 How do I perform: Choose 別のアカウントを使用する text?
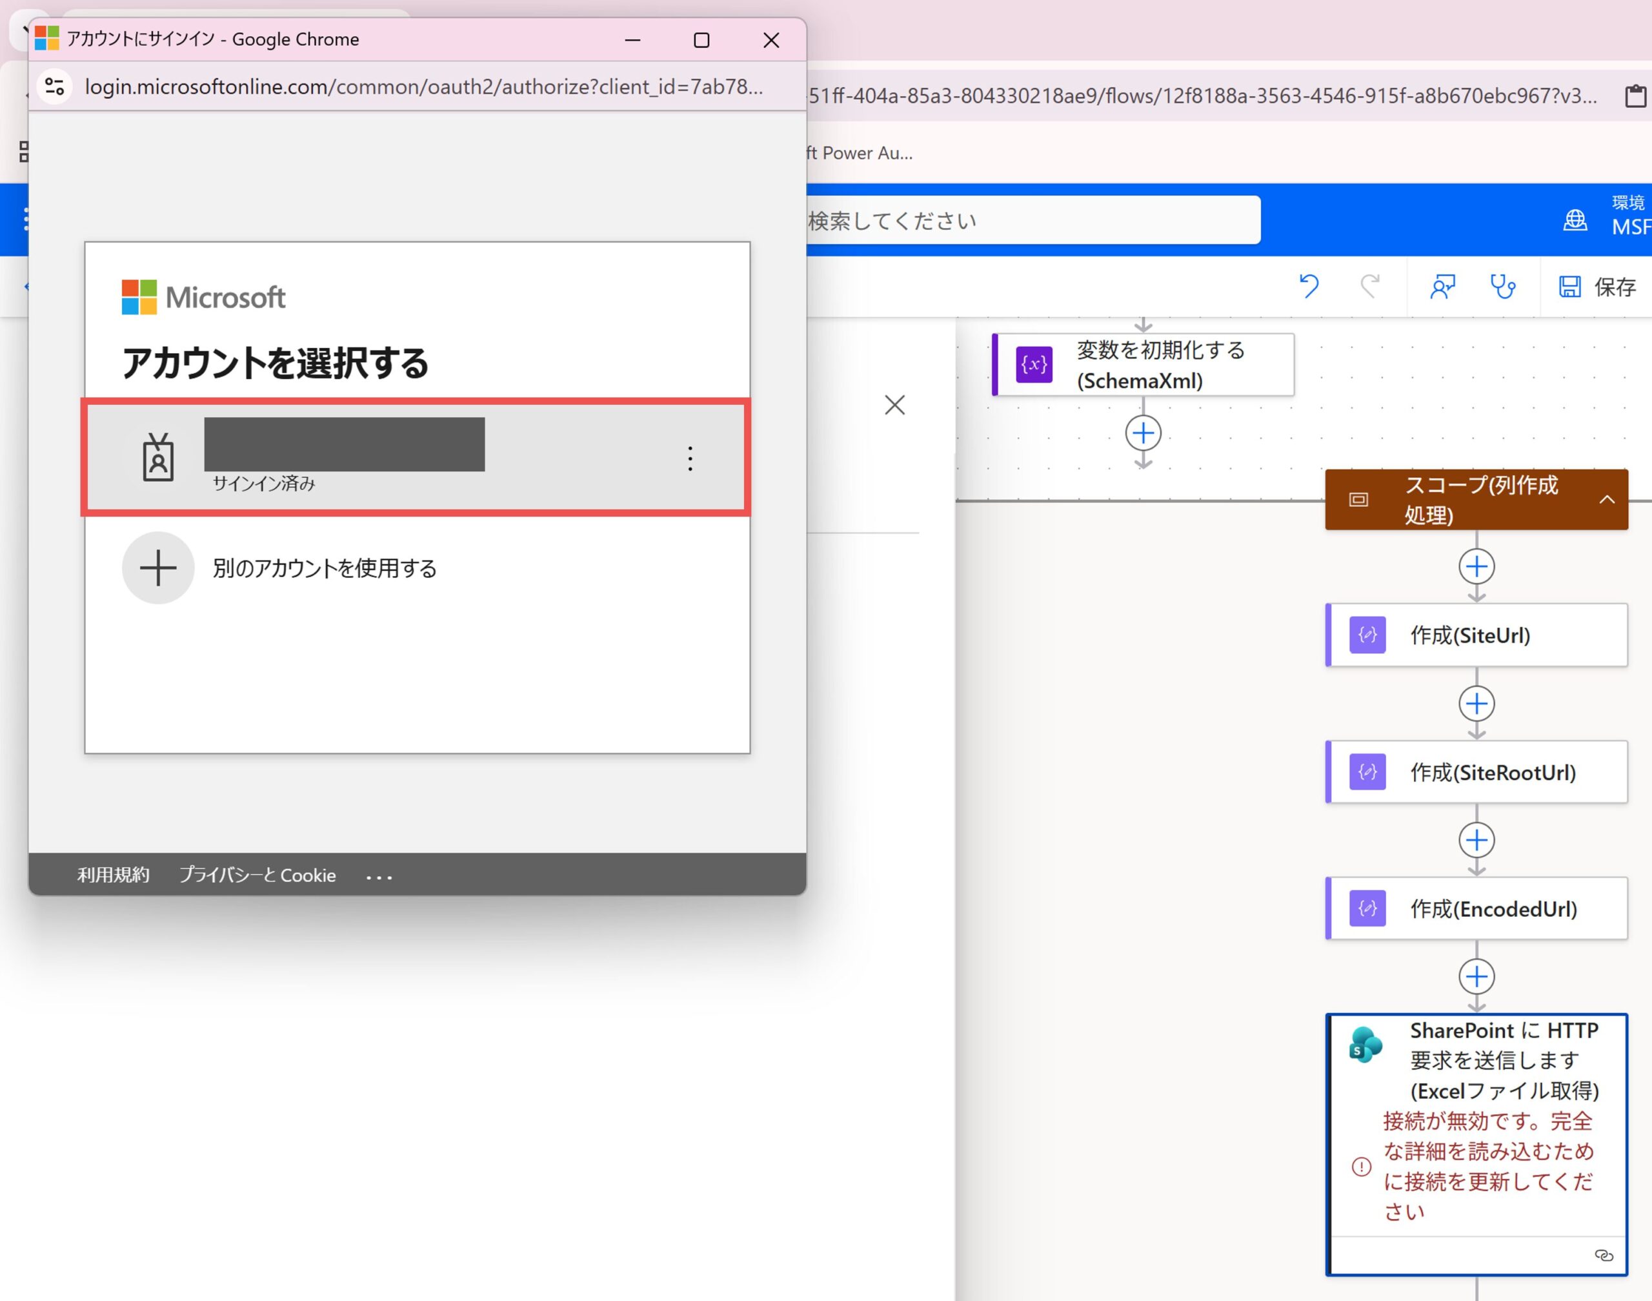325,568
